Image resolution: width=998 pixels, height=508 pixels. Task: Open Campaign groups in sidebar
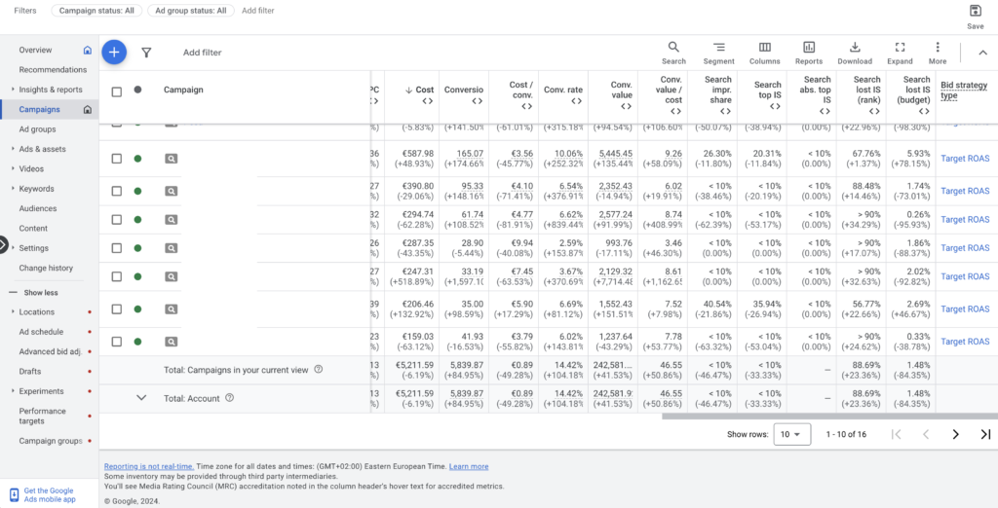(x=51, y=441)
